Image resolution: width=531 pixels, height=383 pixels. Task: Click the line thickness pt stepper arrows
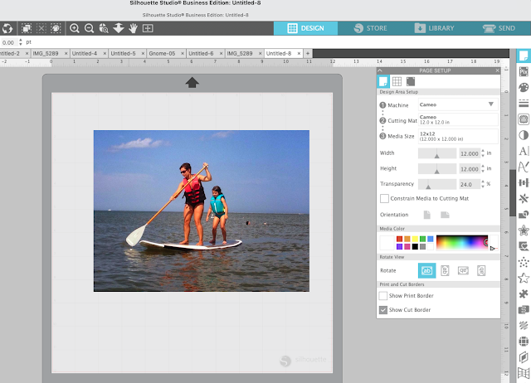click(x=21, y=42)
